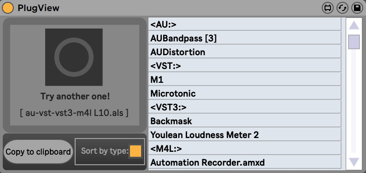The image size is (366, 173).
Task: Click the scroll down arrow in list
Action: tap(354, 162)
